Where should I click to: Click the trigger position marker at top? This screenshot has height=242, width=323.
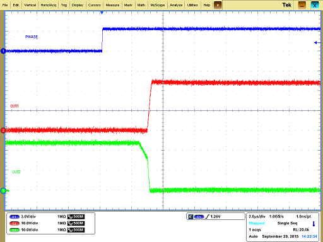click(102, 13)
